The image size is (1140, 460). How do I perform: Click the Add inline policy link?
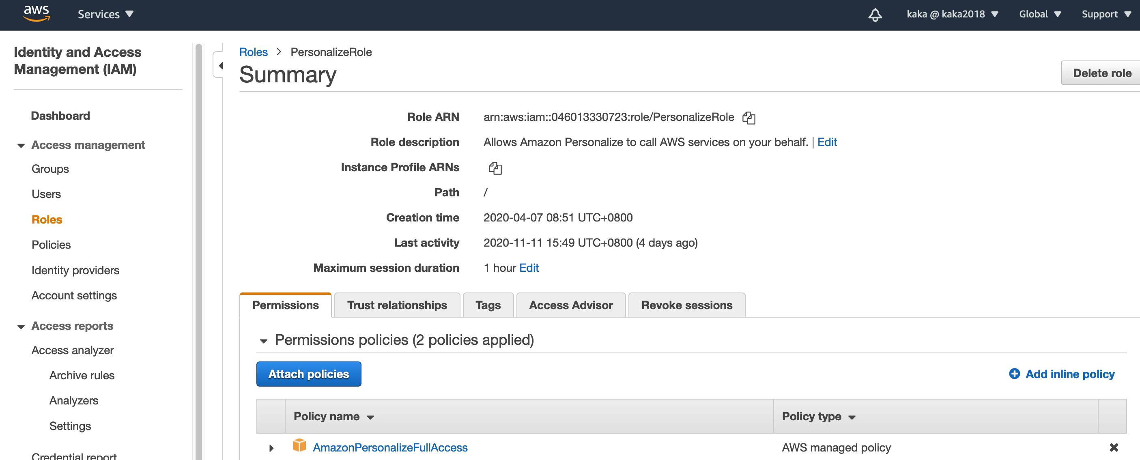[1070, 374]
